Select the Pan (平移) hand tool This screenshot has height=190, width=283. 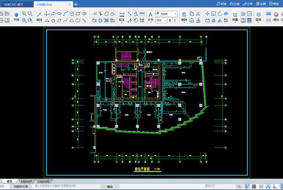point(17,16)
